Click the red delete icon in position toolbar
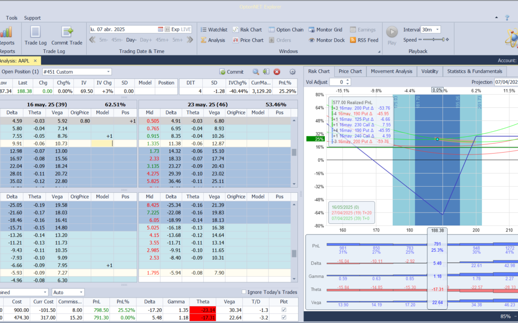This screenshot has width=518, height=323. pos(277,71)
